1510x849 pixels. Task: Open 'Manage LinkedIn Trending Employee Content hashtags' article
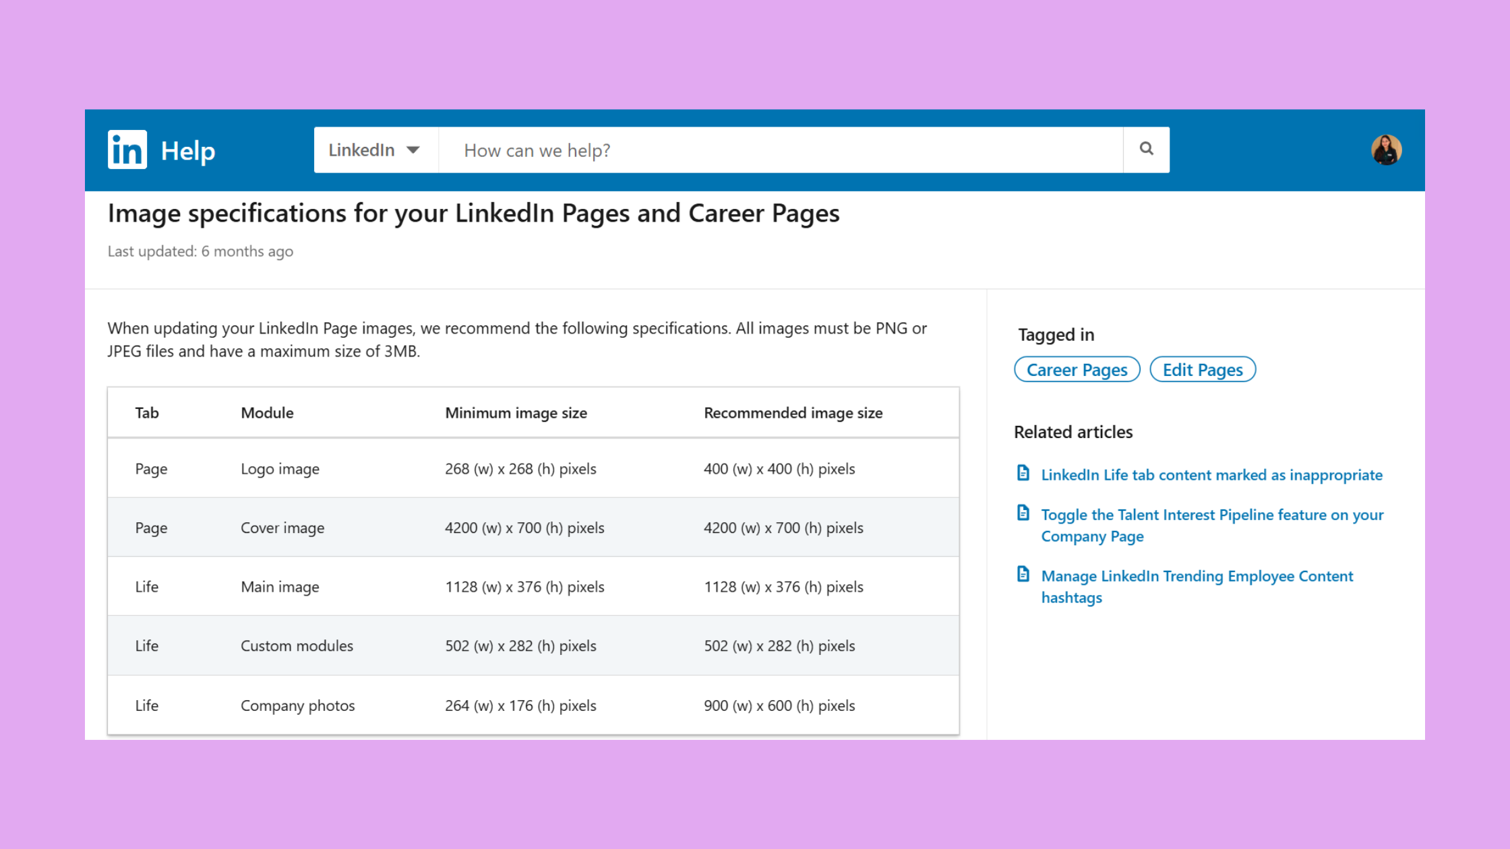point(1197,586)
